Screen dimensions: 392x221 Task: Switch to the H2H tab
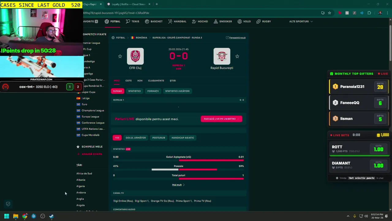(140, 81)
